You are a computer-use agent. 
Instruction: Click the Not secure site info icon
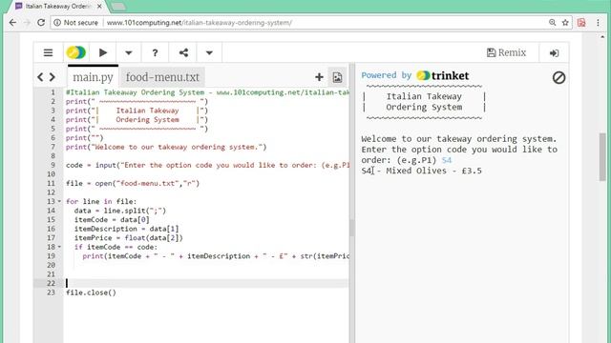57,23
